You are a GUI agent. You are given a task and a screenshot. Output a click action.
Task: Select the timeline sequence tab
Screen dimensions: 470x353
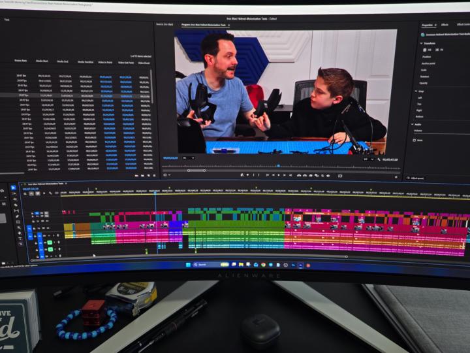(46, 184)
